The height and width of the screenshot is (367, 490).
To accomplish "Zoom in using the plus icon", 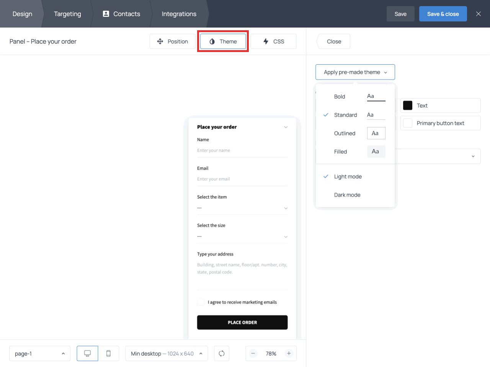I will (x=289, y=353).
